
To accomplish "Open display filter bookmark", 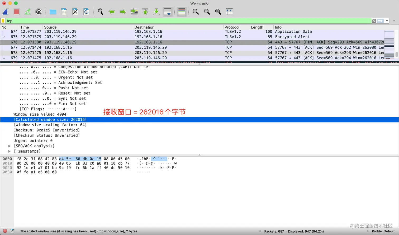I will [3, 21].
